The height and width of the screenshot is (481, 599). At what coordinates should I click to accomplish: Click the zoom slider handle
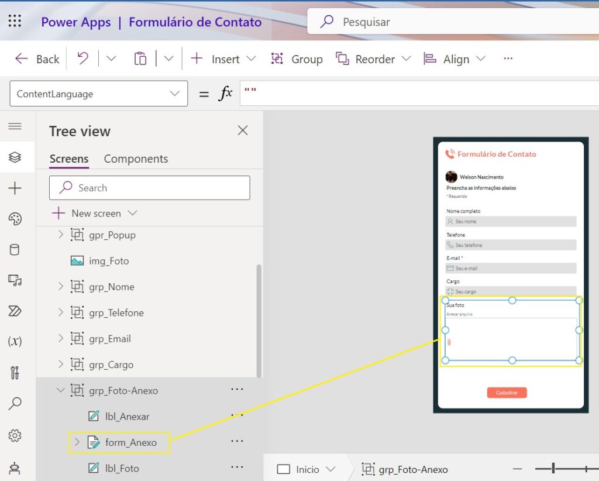click(x=553, y=468)
